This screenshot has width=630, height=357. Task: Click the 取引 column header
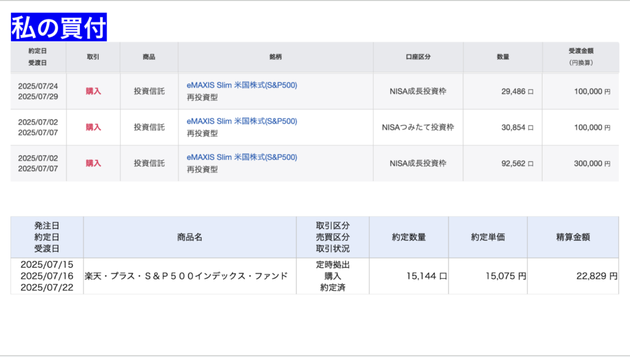coord(93,57)
